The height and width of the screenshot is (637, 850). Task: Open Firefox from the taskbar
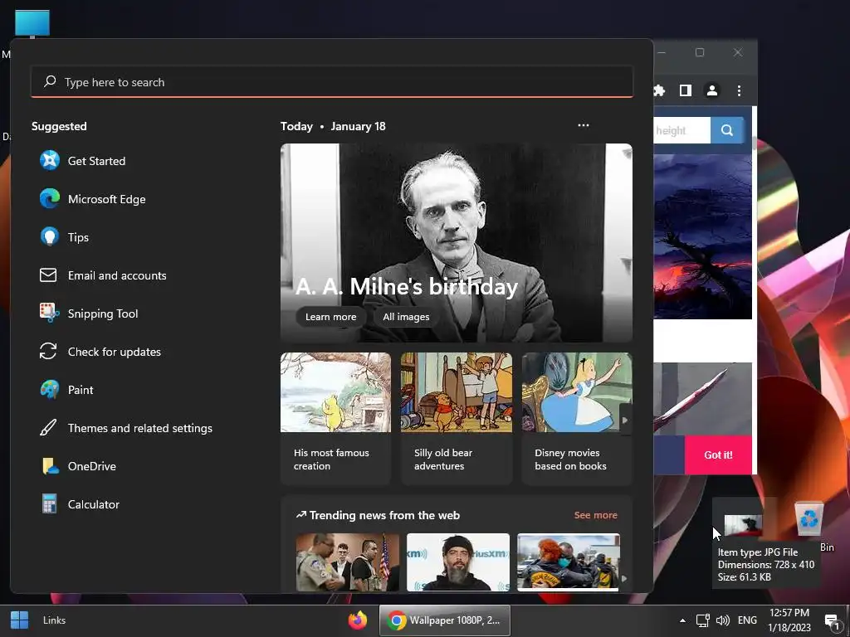357,620
